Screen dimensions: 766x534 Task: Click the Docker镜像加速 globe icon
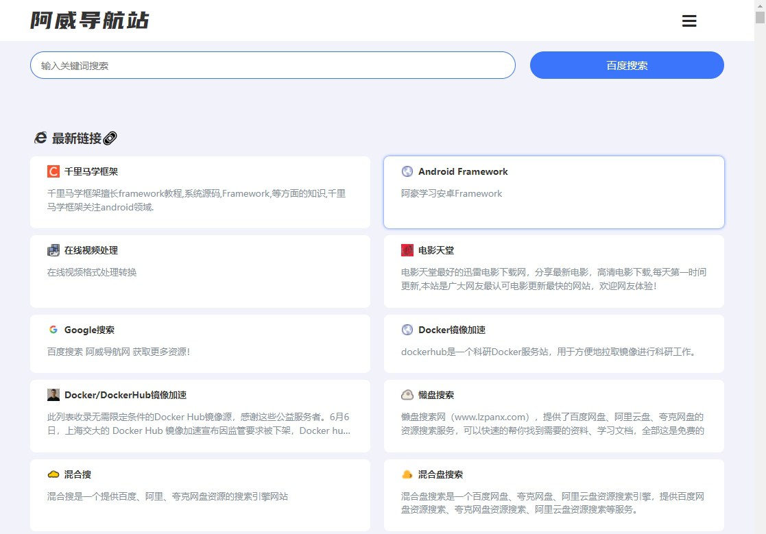pyautogui.click(x=407, y=330)
